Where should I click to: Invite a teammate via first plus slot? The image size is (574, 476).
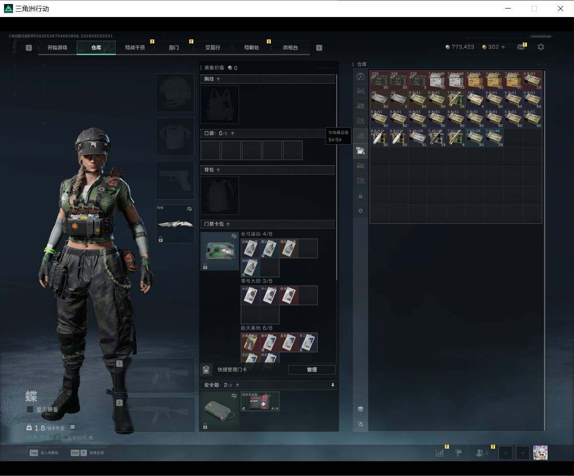pyautogui.click(x=505, y=453)
